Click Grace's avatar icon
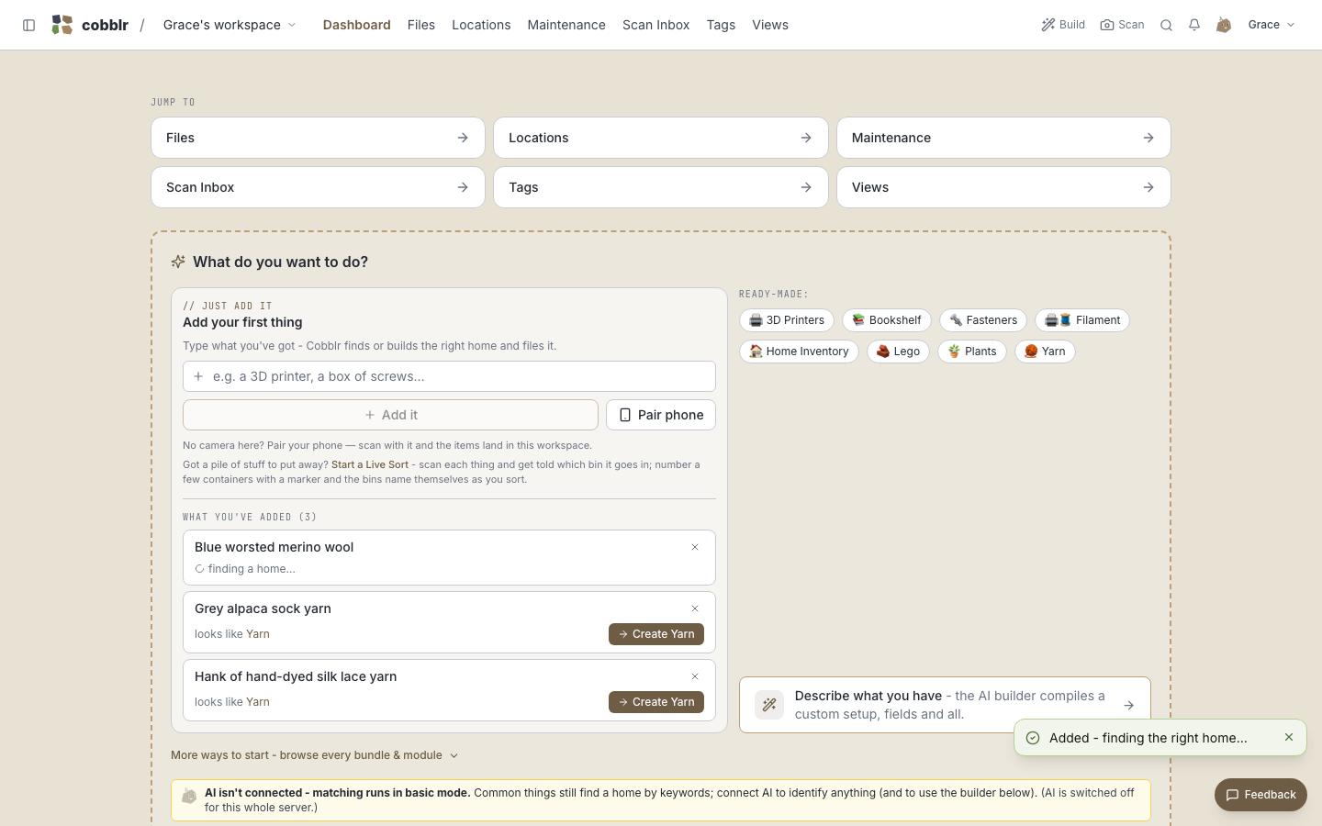The image size is (1322, 826). coord(1224,25)
